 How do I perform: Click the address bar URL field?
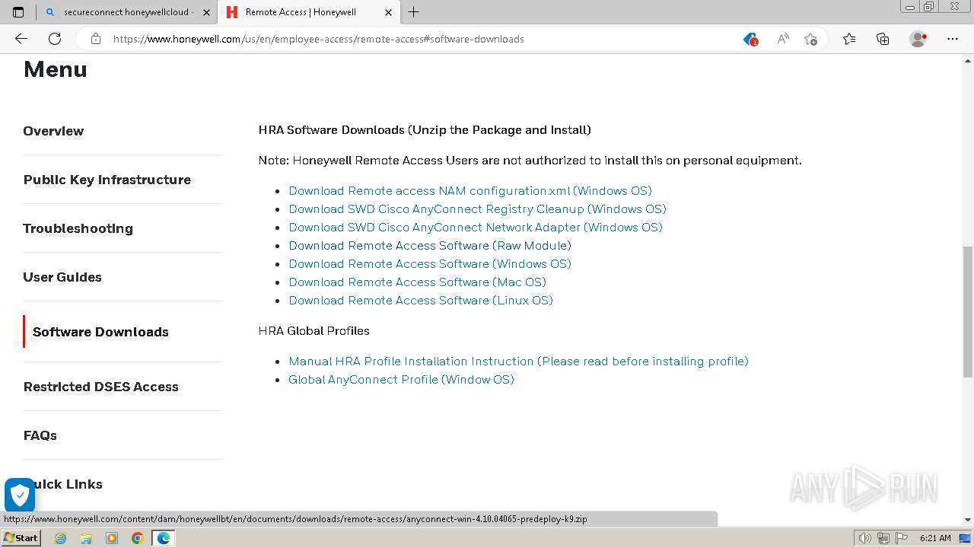tap(318, 39)
